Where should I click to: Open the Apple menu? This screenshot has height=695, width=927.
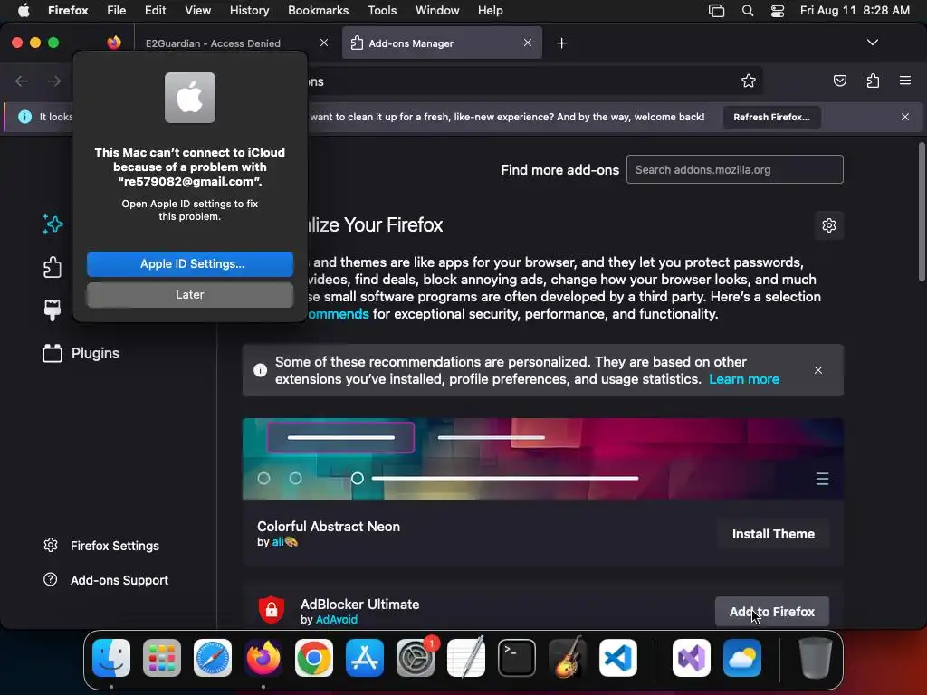(24, 10)
